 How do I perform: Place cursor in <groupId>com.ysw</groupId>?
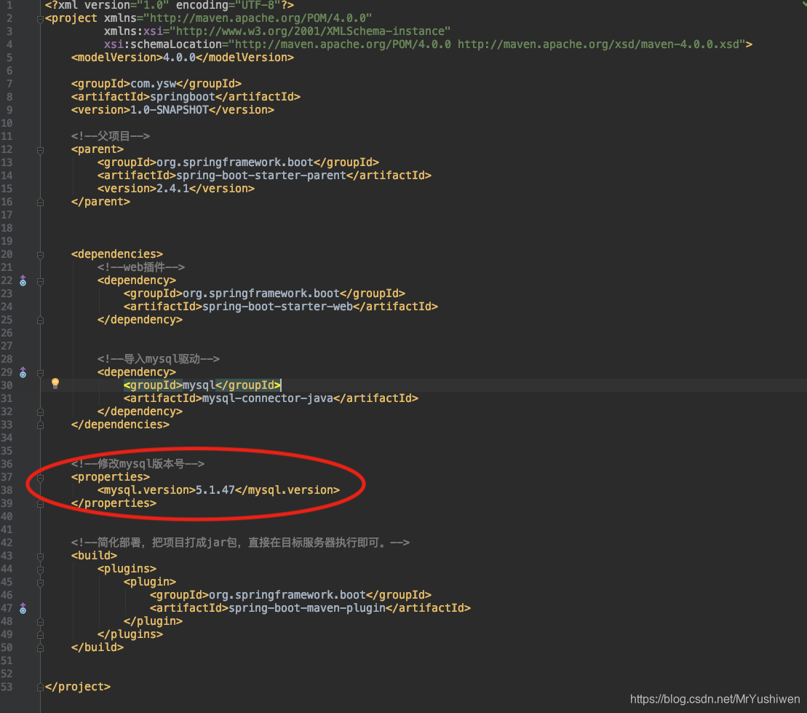[156, 84]
